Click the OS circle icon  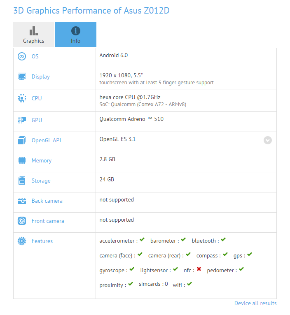click(x=22, y=56)
